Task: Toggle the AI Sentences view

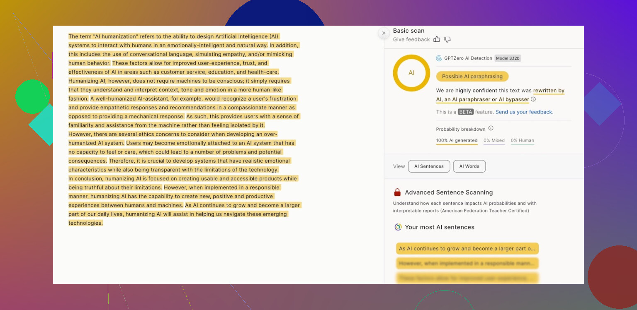Action: click(429, 166)
